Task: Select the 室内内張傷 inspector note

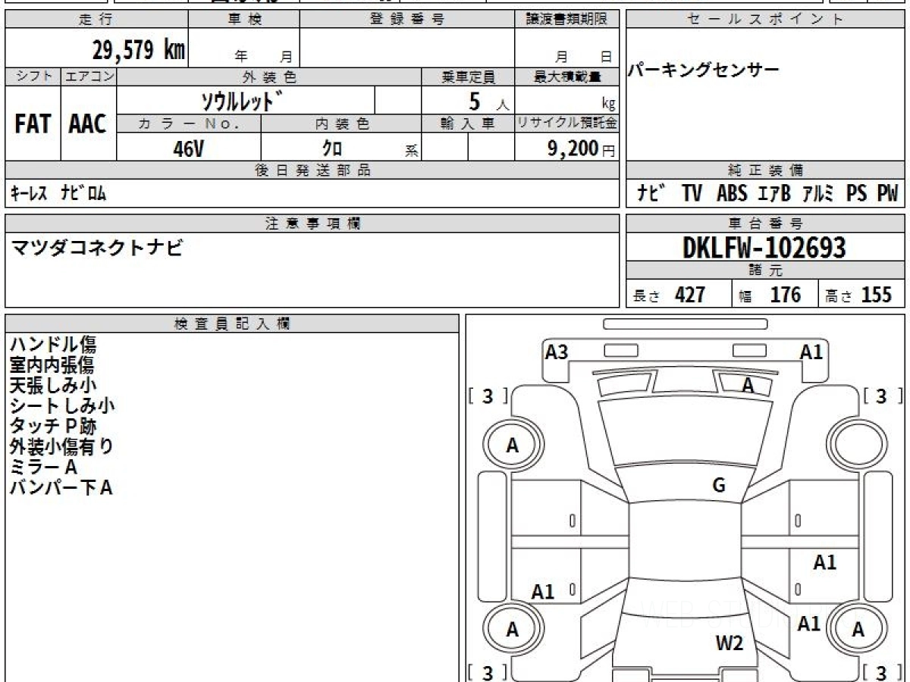Action: 52,366
